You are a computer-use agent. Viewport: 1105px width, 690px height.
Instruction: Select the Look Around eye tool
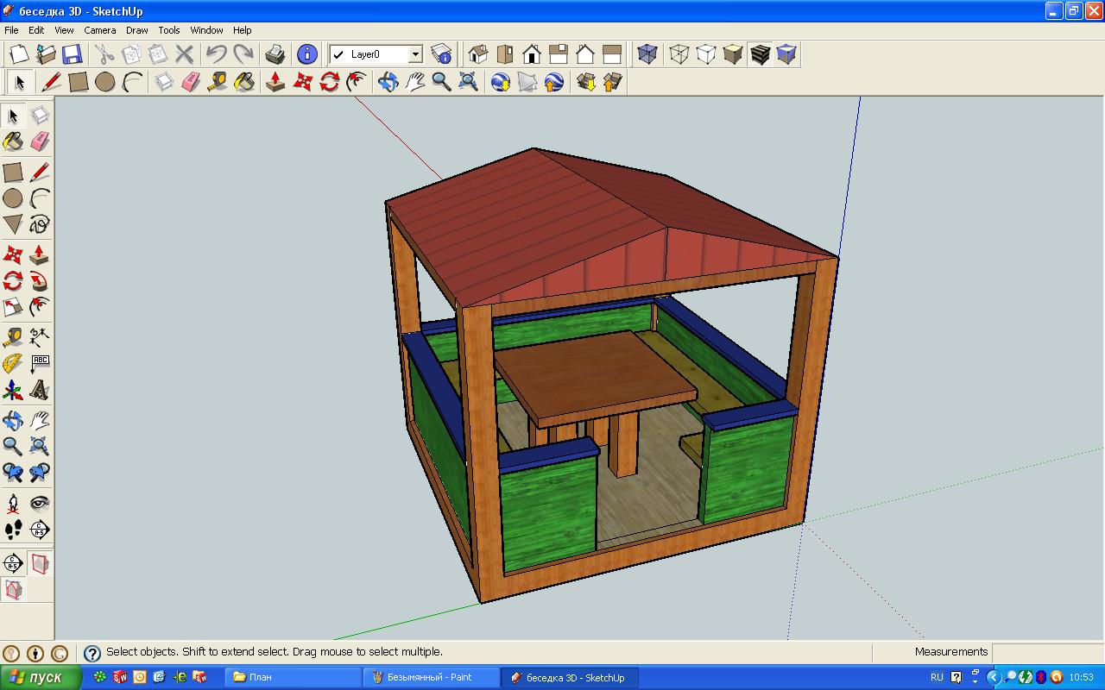tap(40, 503)
